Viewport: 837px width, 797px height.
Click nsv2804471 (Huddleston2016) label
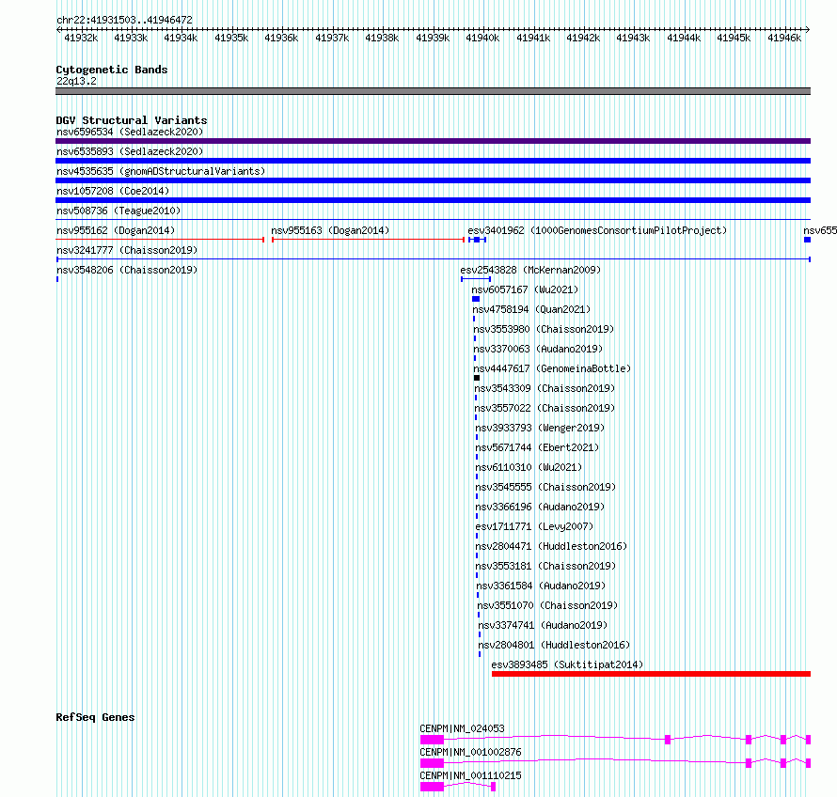(x=551, y=546)
